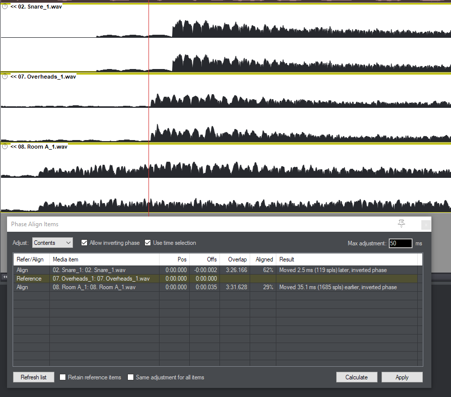Screen dimensions: 451x397
Task: Click the Refresh list button
Action: tap(34, 377)
